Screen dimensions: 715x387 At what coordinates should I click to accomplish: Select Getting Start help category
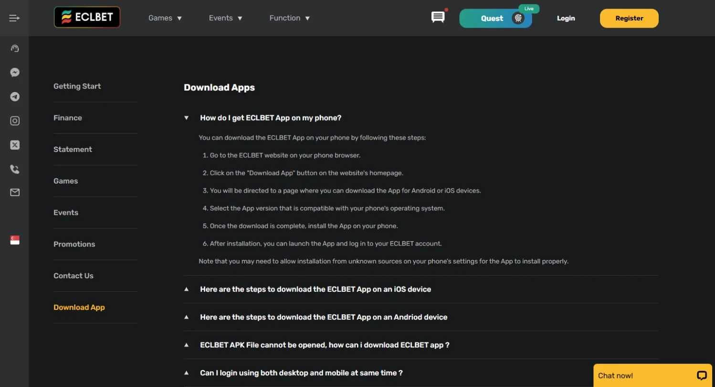point(77,86)
